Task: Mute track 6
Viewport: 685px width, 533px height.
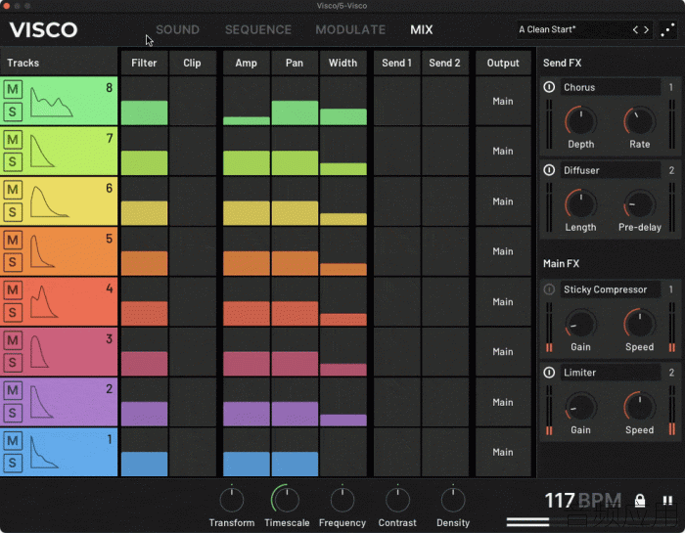Action: click(12, 190)
